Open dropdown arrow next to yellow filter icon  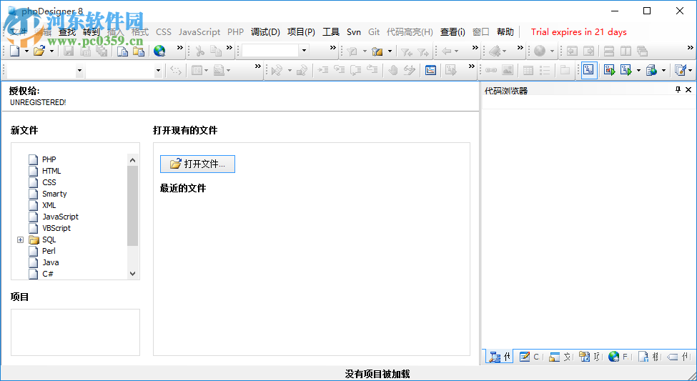390,51
